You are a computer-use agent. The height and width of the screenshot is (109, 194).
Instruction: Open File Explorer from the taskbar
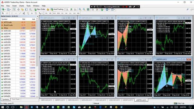click(21, 107)
